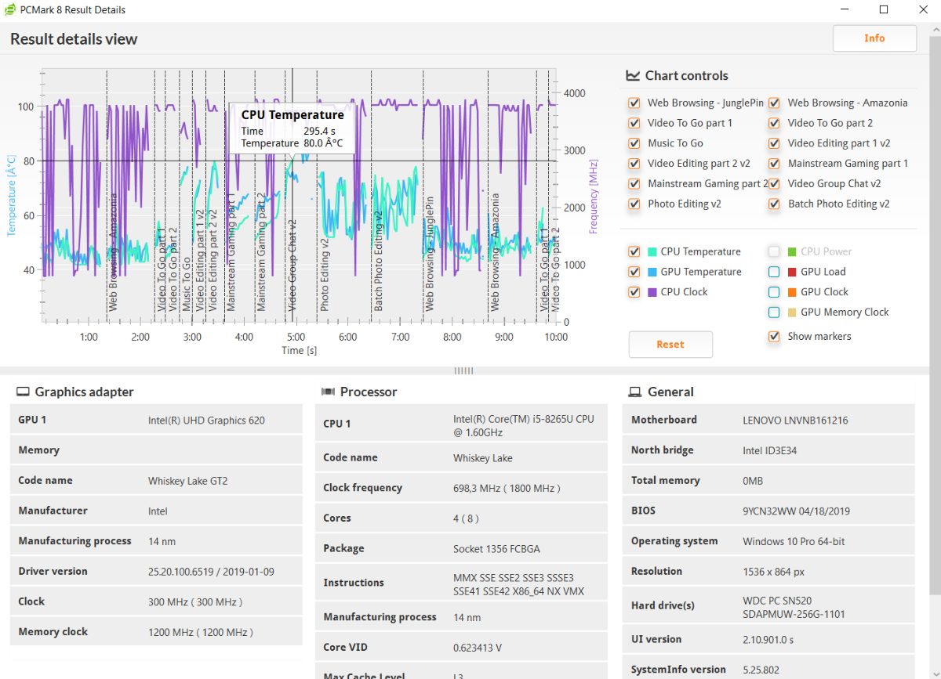
Task: Click the Processor chip icon
Action: (329, 392)
